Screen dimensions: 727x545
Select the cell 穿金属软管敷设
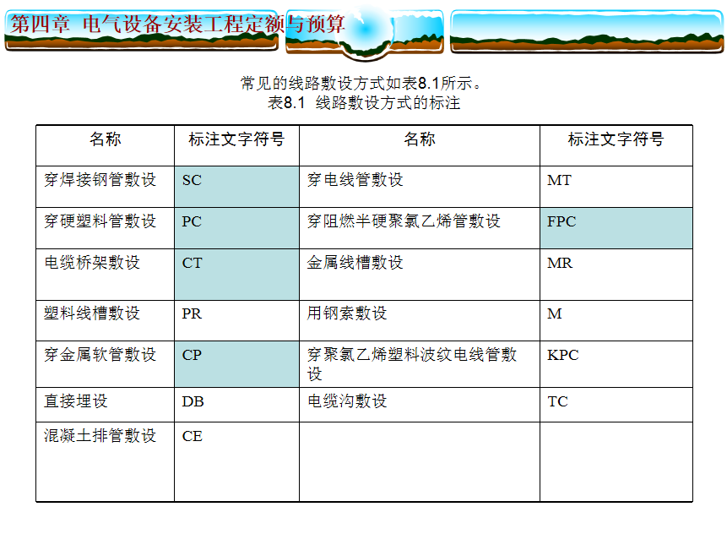[106, 364]
